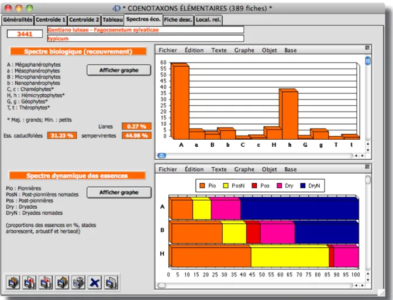The image size is (393, 300).
Task: Click the Ess. caducifoliées 31.23 % value
Action: (62, 136)
